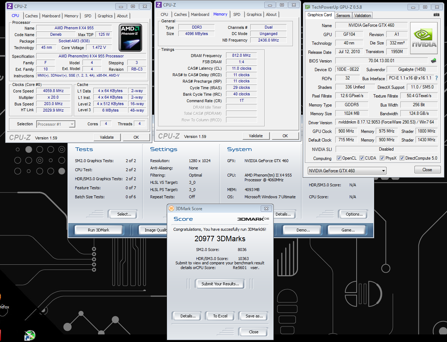Switch to Caches tab in CPU window

click(x=31, y=16)
